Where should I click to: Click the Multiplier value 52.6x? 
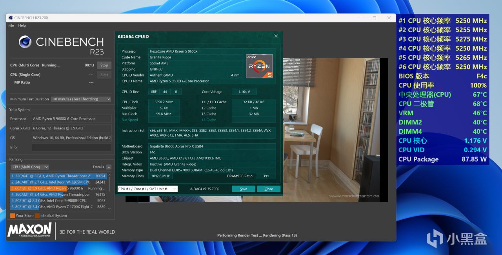pyautogui.click(x=164, y=108)
